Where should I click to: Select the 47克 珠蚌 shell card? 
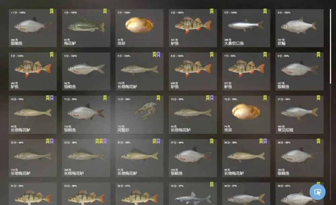[x=139, y=28]
